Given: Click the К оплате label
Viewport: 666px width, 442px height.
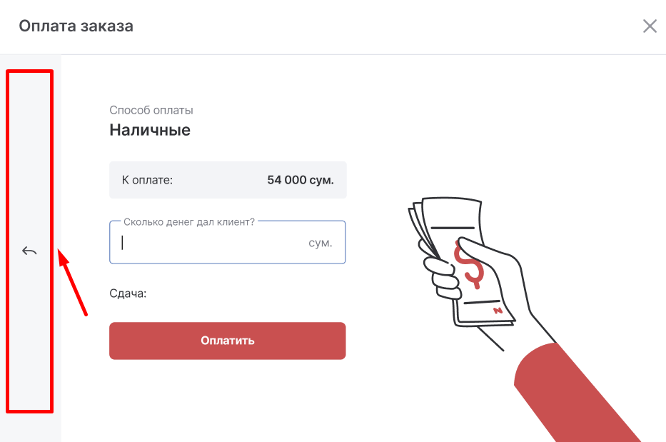Looking at the screenshot, I should pyautogui.click(x=147, y=180).
